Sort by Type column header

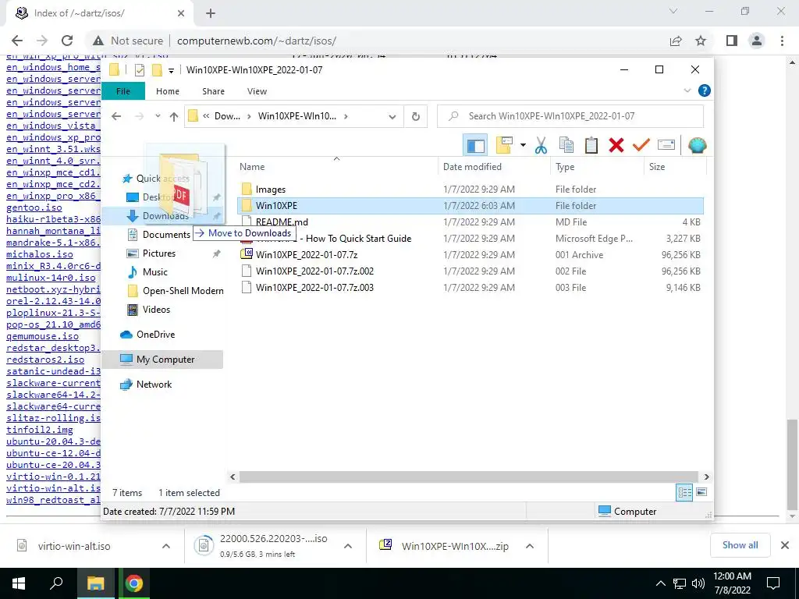(565, 167)
